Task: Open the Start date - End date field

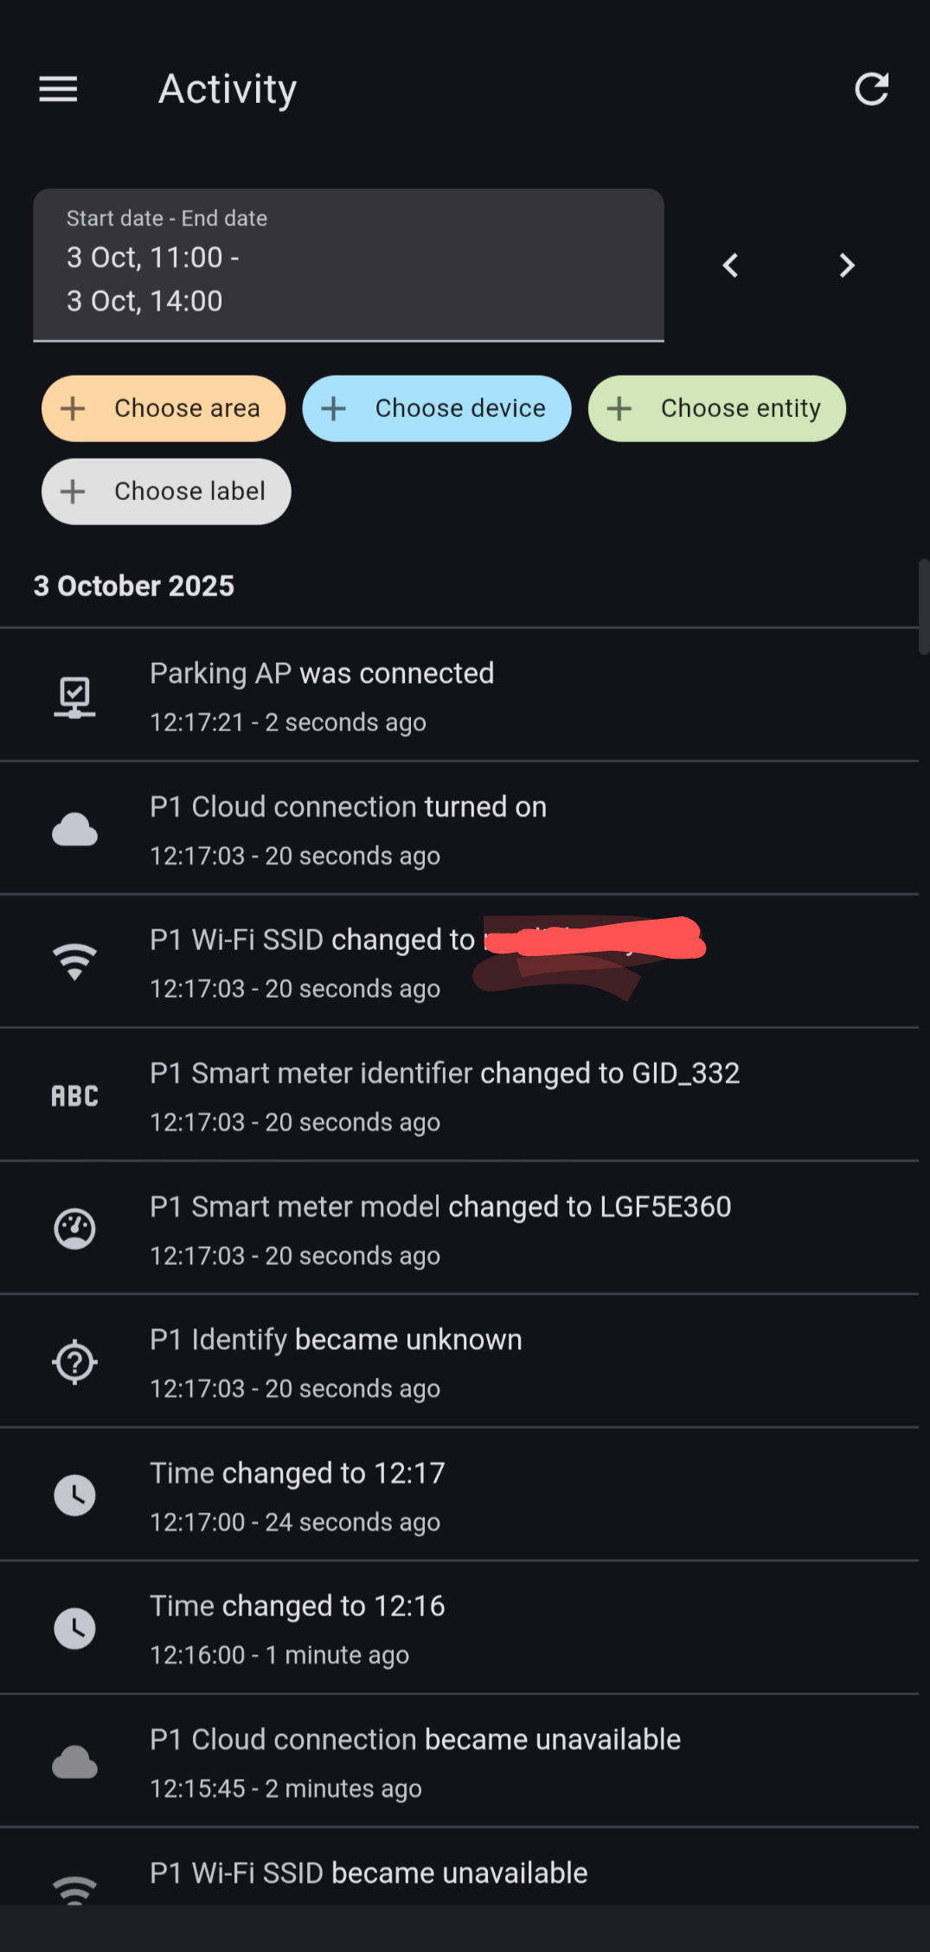Action: click(349, 265)
